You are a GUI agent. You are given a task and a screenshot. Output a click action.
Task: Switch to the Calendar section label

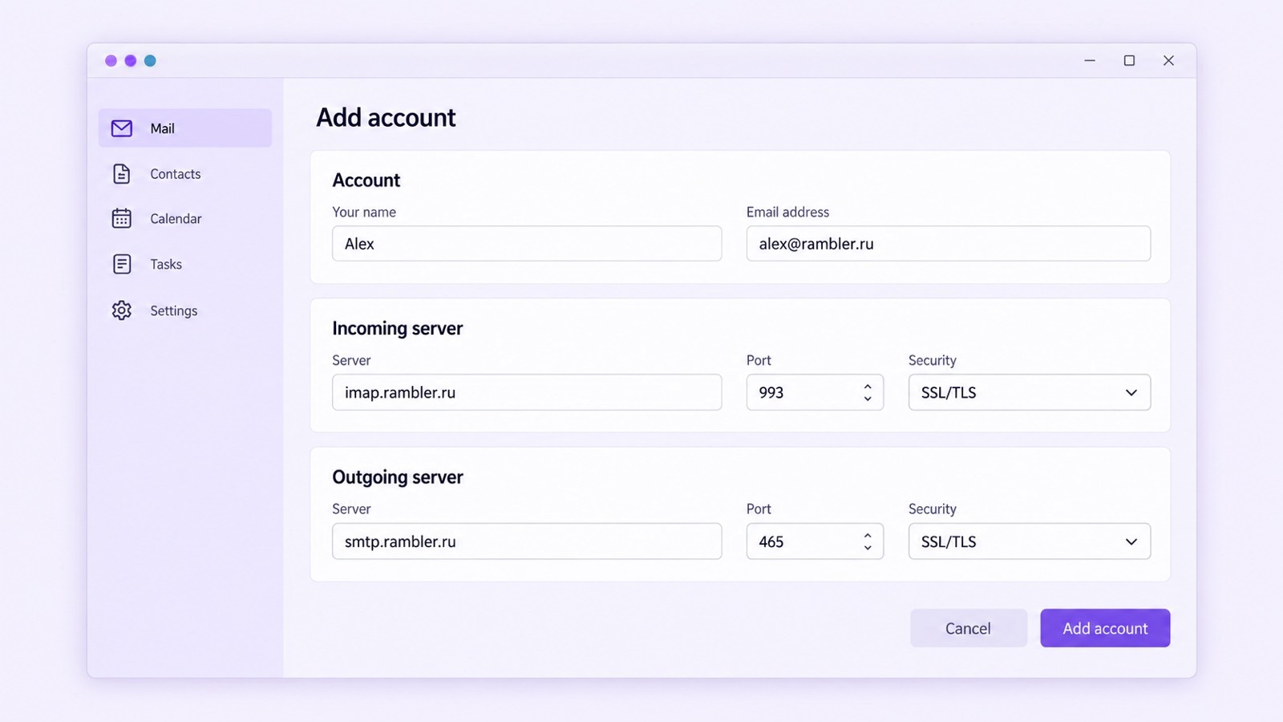[176, 219]
